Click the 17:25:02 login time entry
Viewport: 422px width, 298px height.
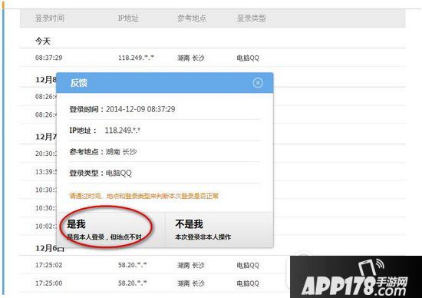click(48, 265)
